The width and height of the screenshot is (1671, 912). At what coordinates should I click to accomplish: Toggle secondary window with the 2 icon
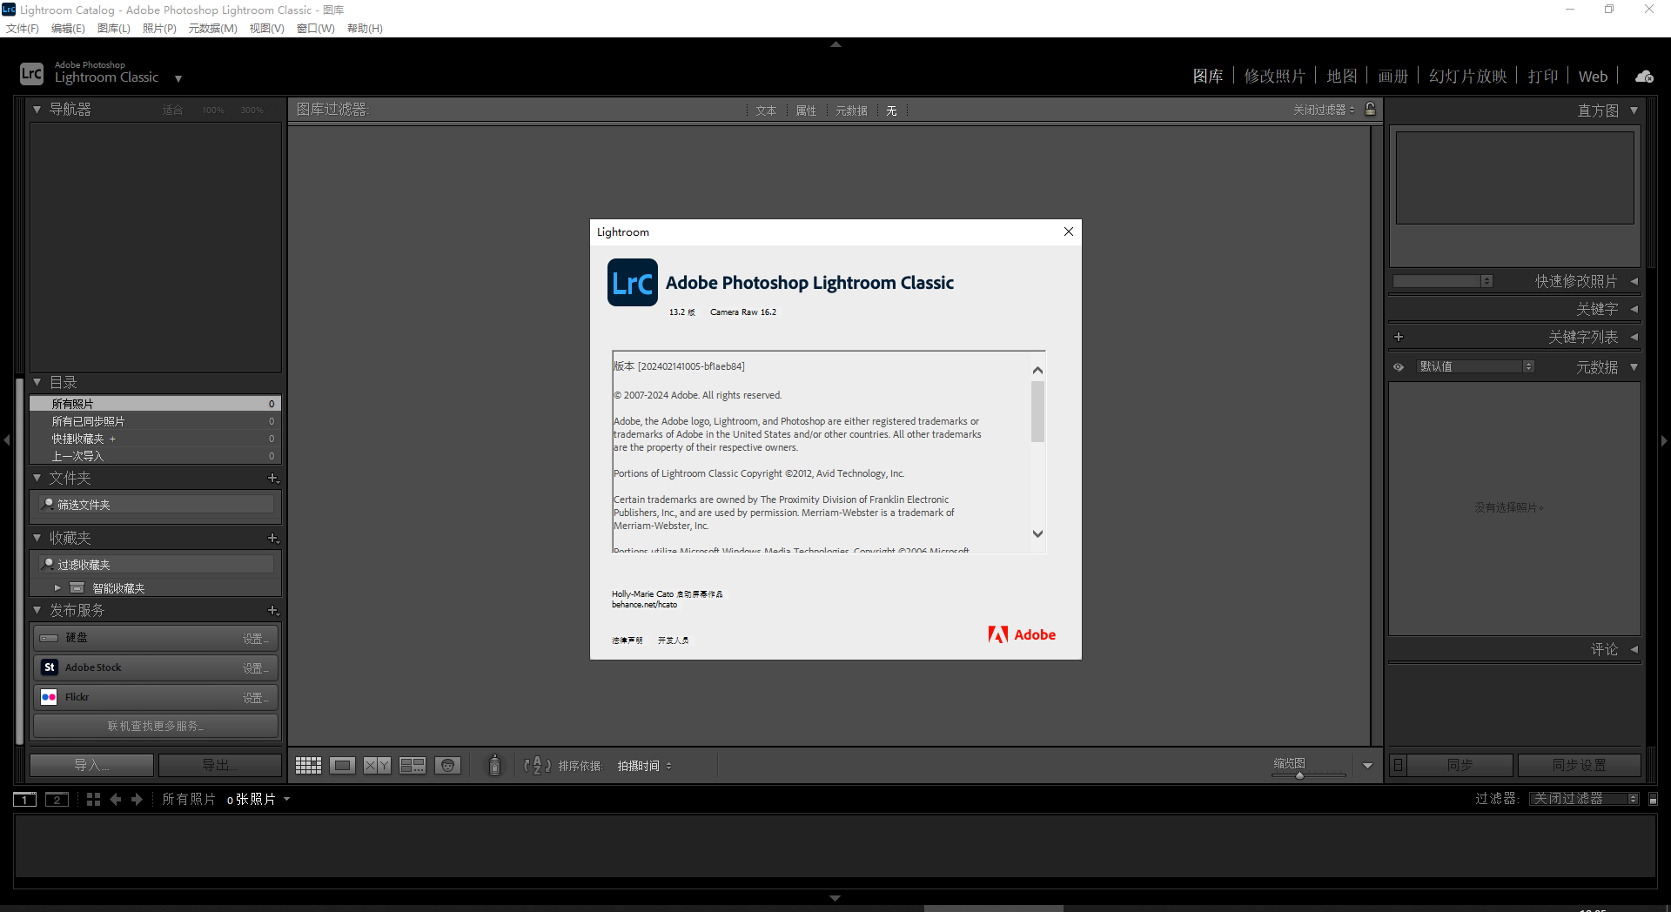point(57,799)
